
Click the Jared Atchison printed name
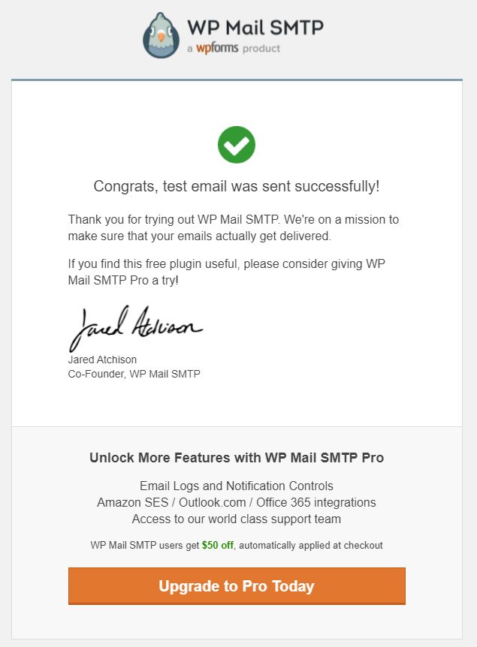pos(102,360)
